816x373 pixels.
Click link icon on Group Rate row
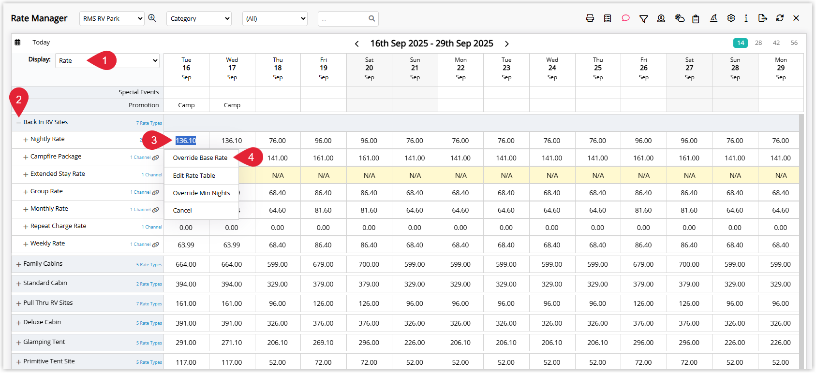click(x=156, y=192)
